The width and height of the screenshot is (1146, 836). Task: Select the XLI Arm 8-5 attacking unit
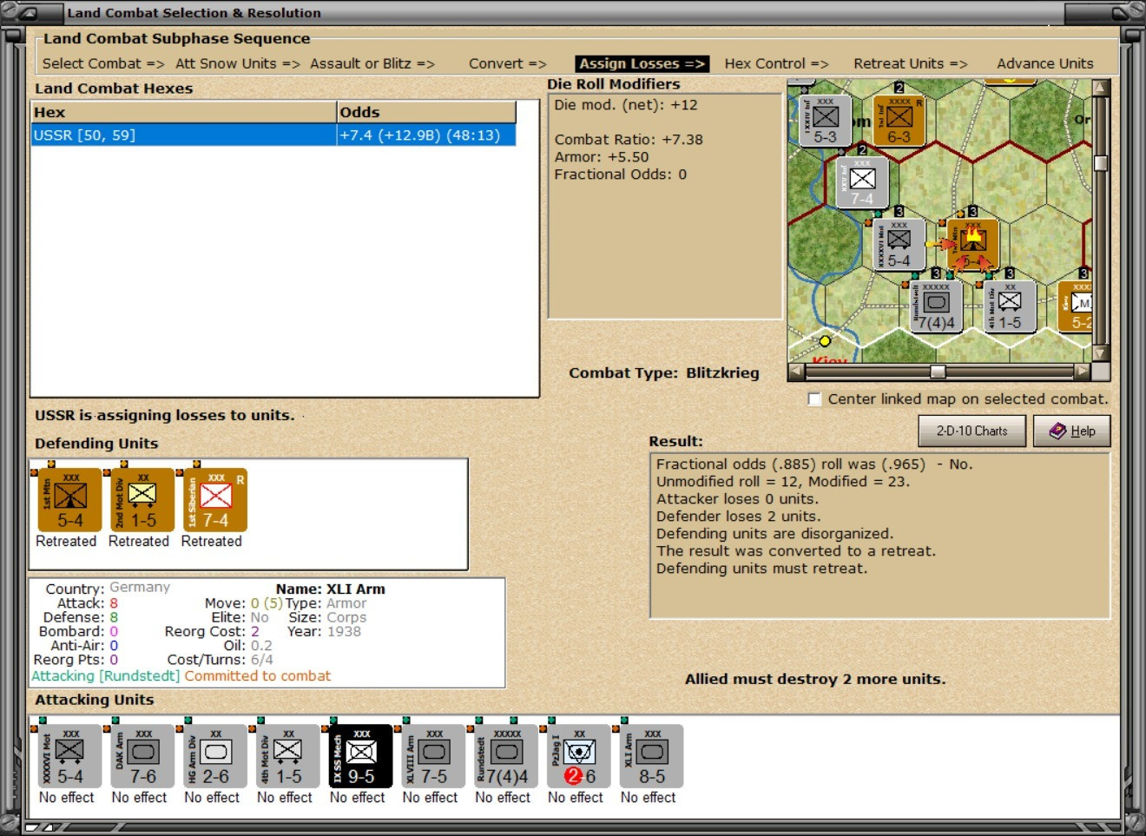tap(652, 756)
